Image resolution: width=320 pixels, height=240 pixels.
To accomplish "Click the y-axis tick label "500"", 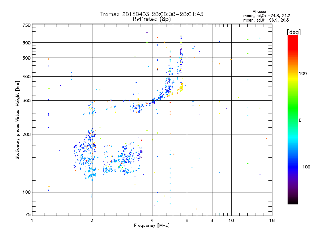I will tap(26, 58).
